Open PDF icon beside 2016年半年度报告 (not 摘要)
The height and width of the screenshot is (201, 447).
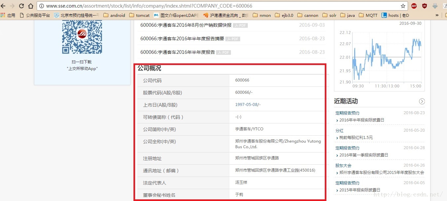click(x=224, y=52)
